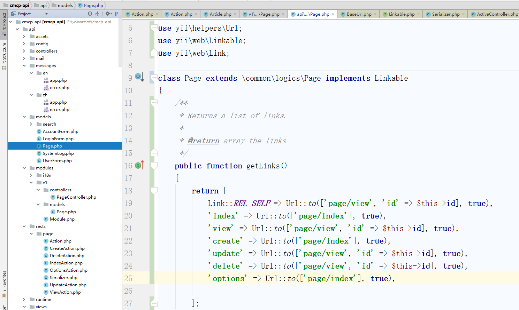
Task: Switch to the Serializer.php tab
Action: coord(445,14)
